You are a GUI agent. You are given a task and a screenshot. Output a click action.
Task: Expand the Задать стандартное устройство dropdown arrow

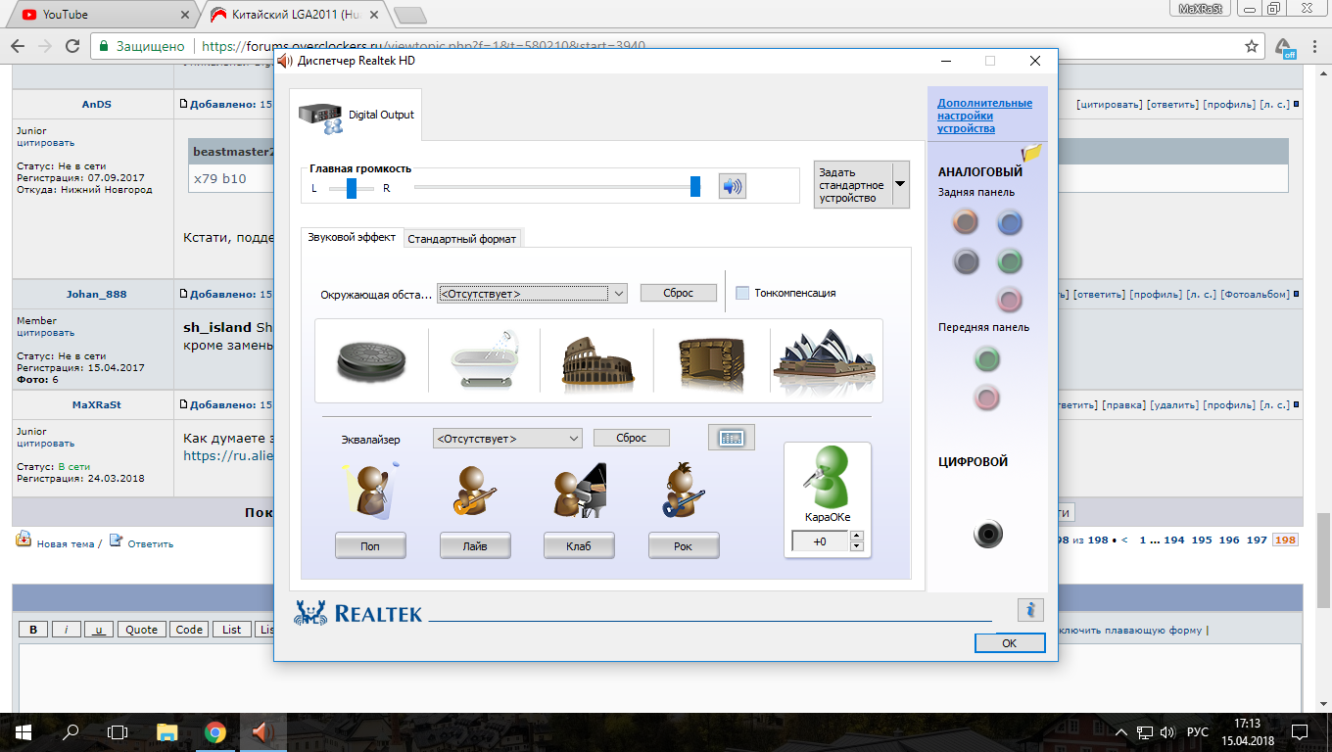900,184
